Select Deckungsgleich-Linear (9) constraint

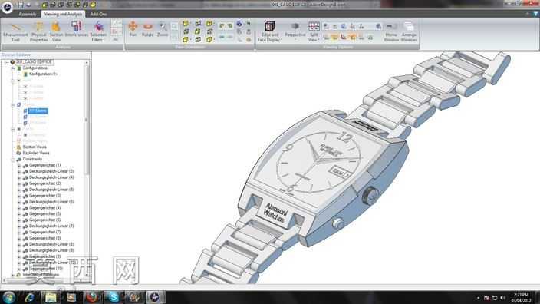click(x=51, y=250)
